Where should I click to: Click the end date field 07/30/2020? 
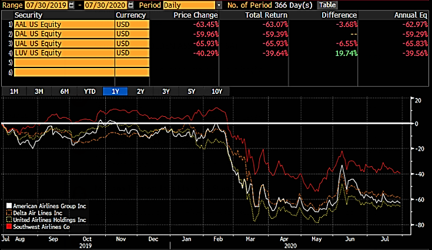(x=105, y=5)
